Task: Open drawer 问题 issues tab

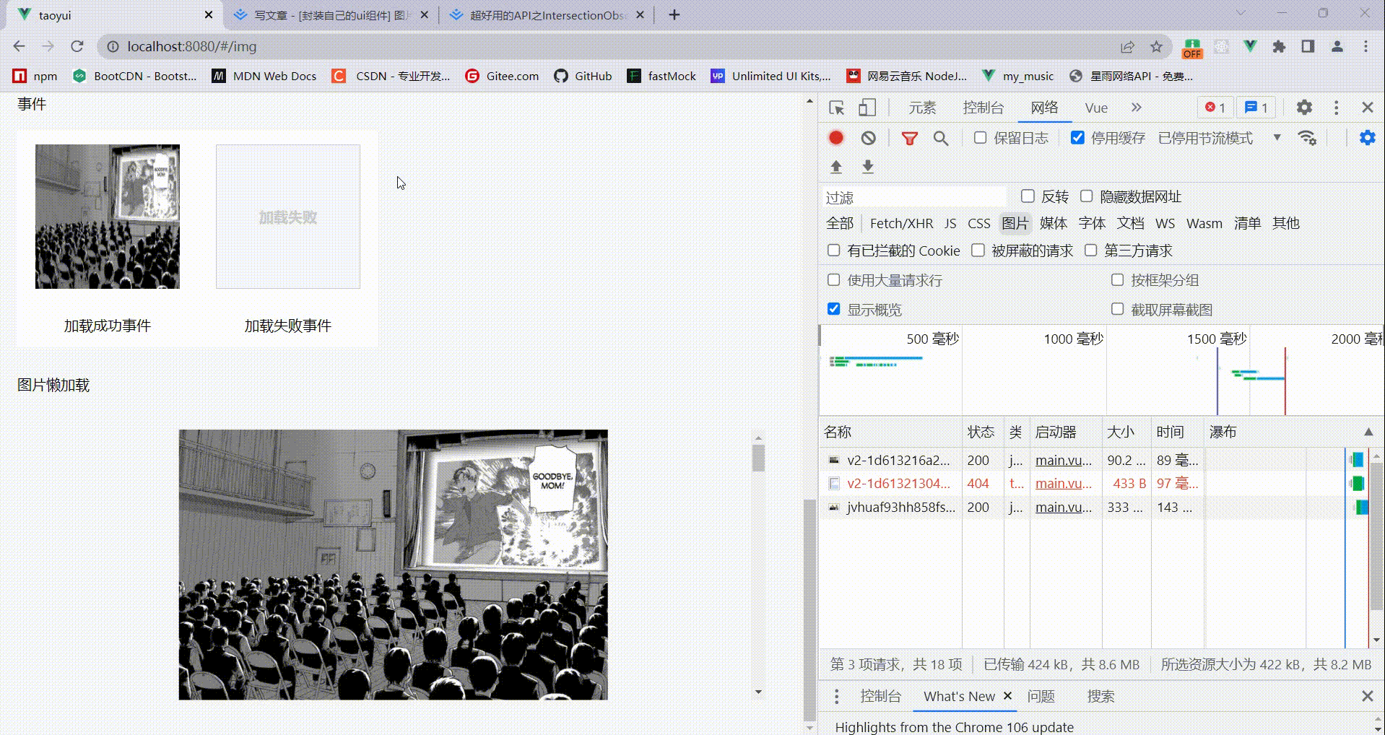Action: (x=1041, y=696)
